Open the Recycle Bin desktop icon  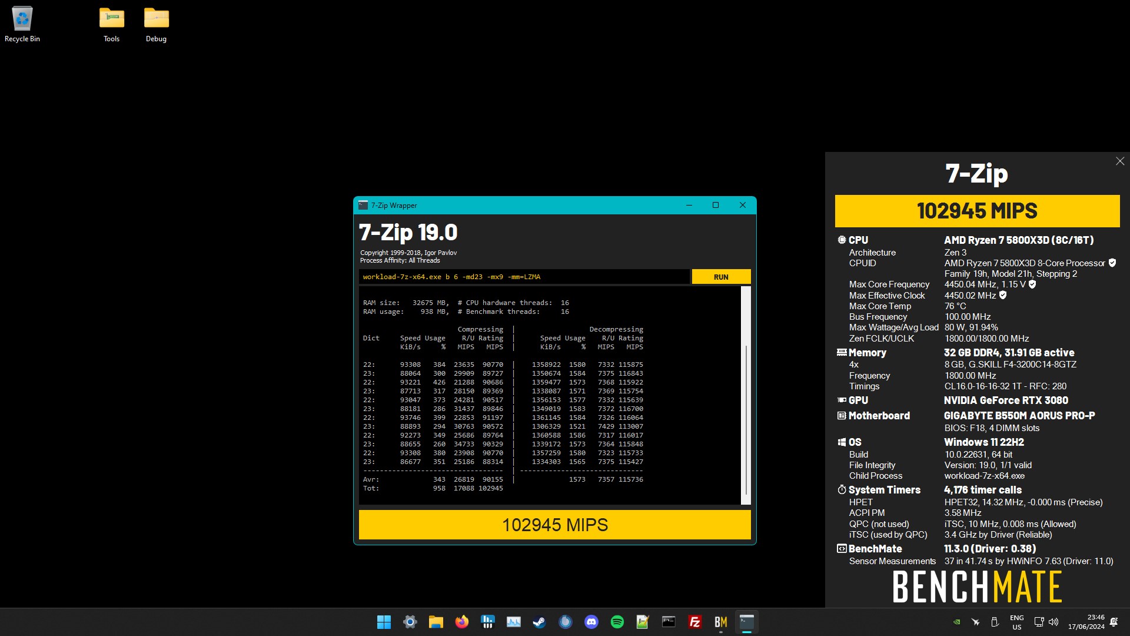(x=22, y=25)
